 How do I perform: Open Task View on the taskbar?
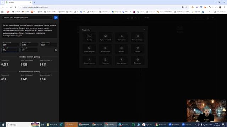pos(43,125)
